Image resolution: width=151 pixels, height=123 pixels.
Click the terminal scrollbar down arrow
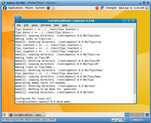click(x=135, y=102)
